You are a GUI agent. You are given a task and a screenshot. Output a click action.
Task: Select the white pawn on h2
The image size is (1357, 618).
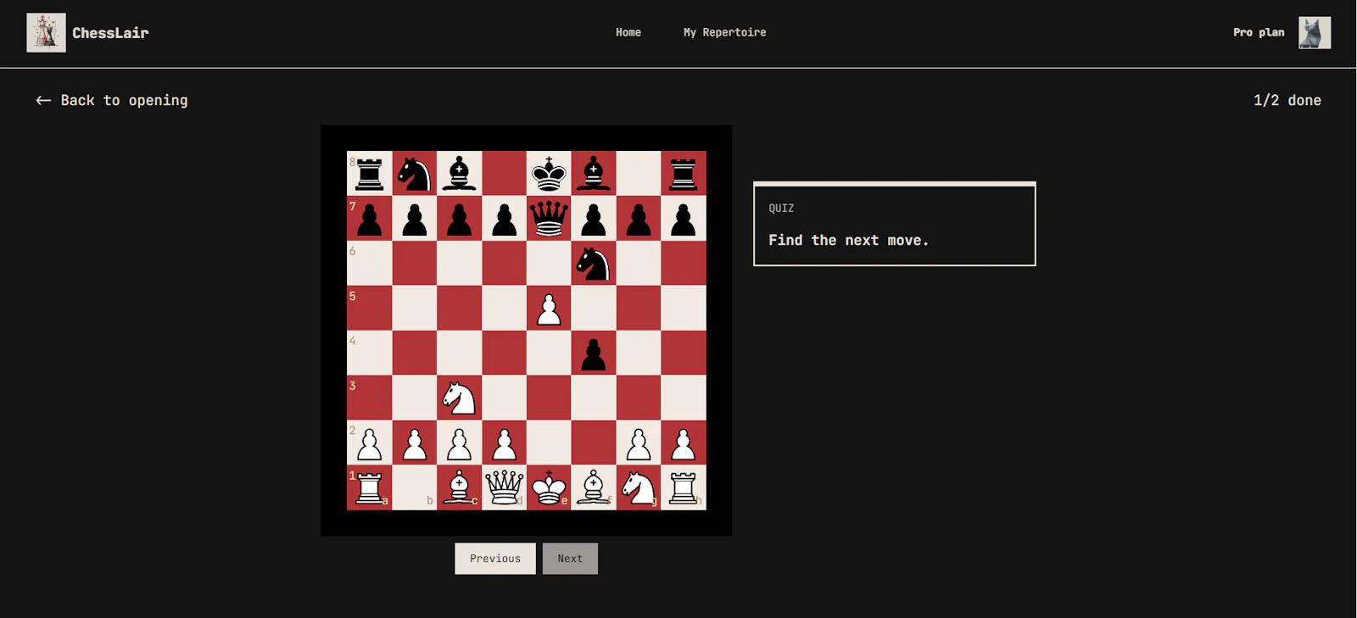coord(684,443)
